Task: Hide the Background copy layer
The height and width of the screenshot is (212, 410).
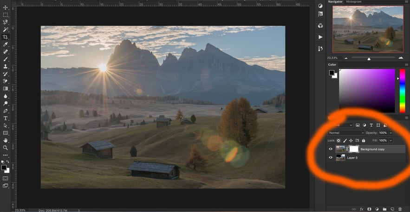Action: [331, 149]
